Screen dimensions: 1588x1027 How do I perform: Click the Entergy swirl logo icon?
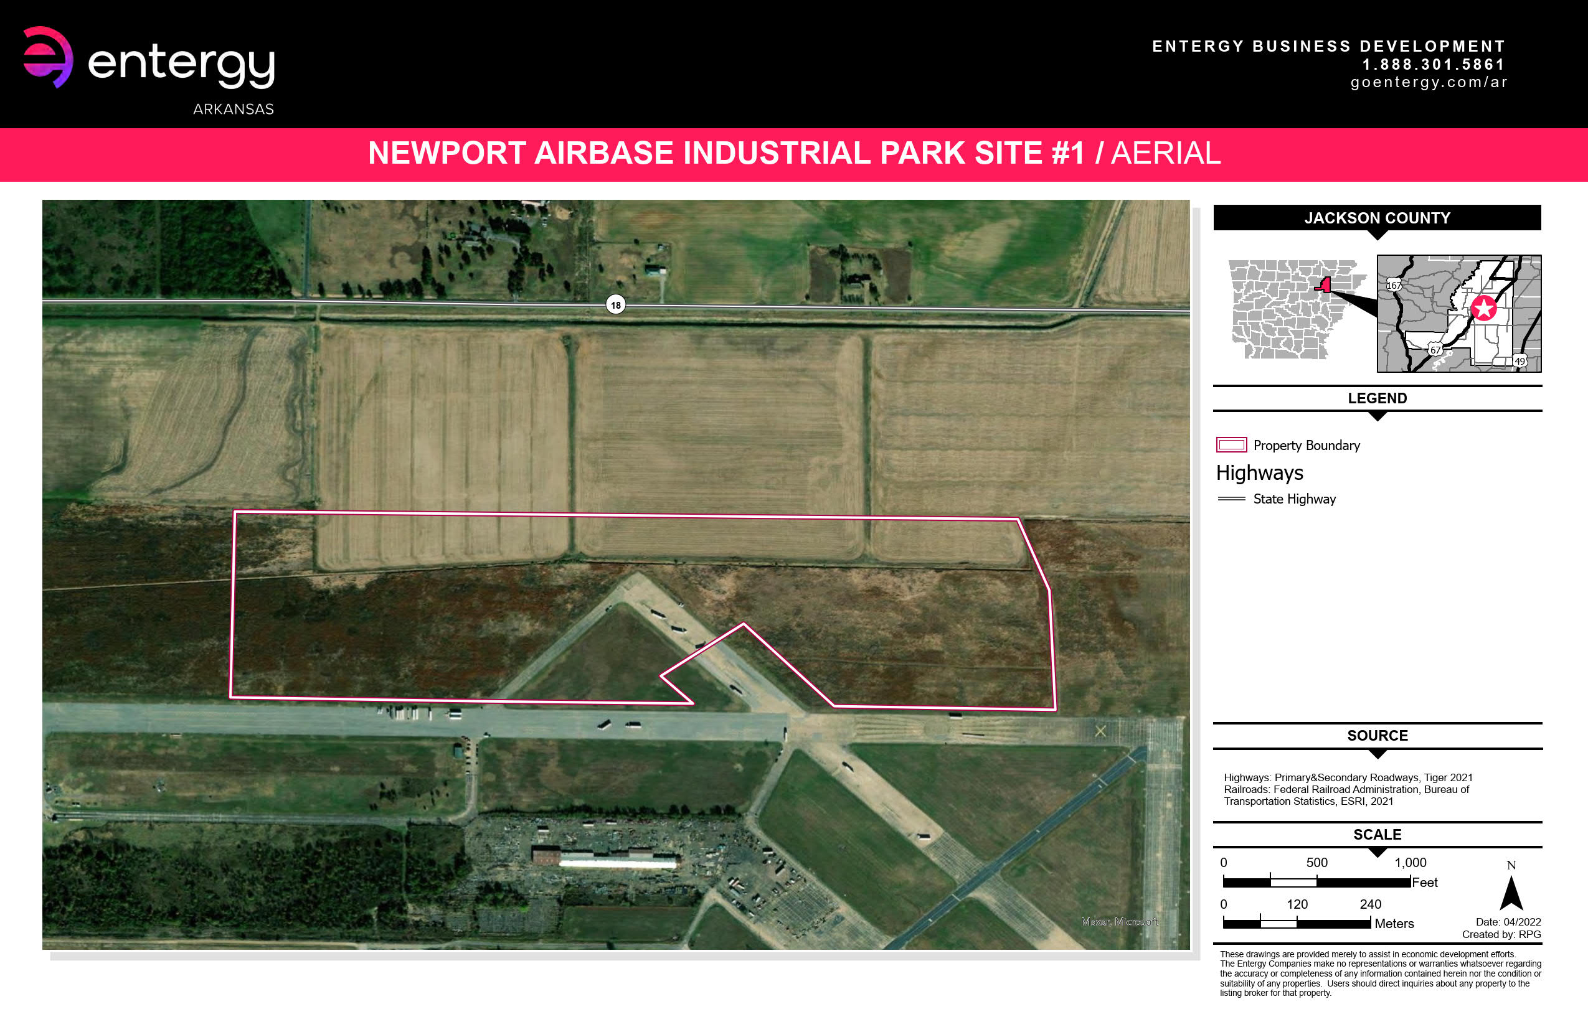[x=48, y=57]
